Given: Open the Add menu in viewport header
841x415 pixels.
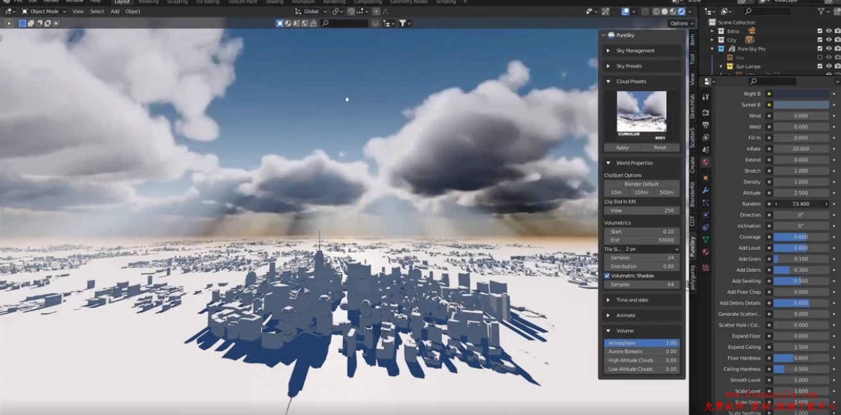Looking at the screenshot, I should coord(115,12).
